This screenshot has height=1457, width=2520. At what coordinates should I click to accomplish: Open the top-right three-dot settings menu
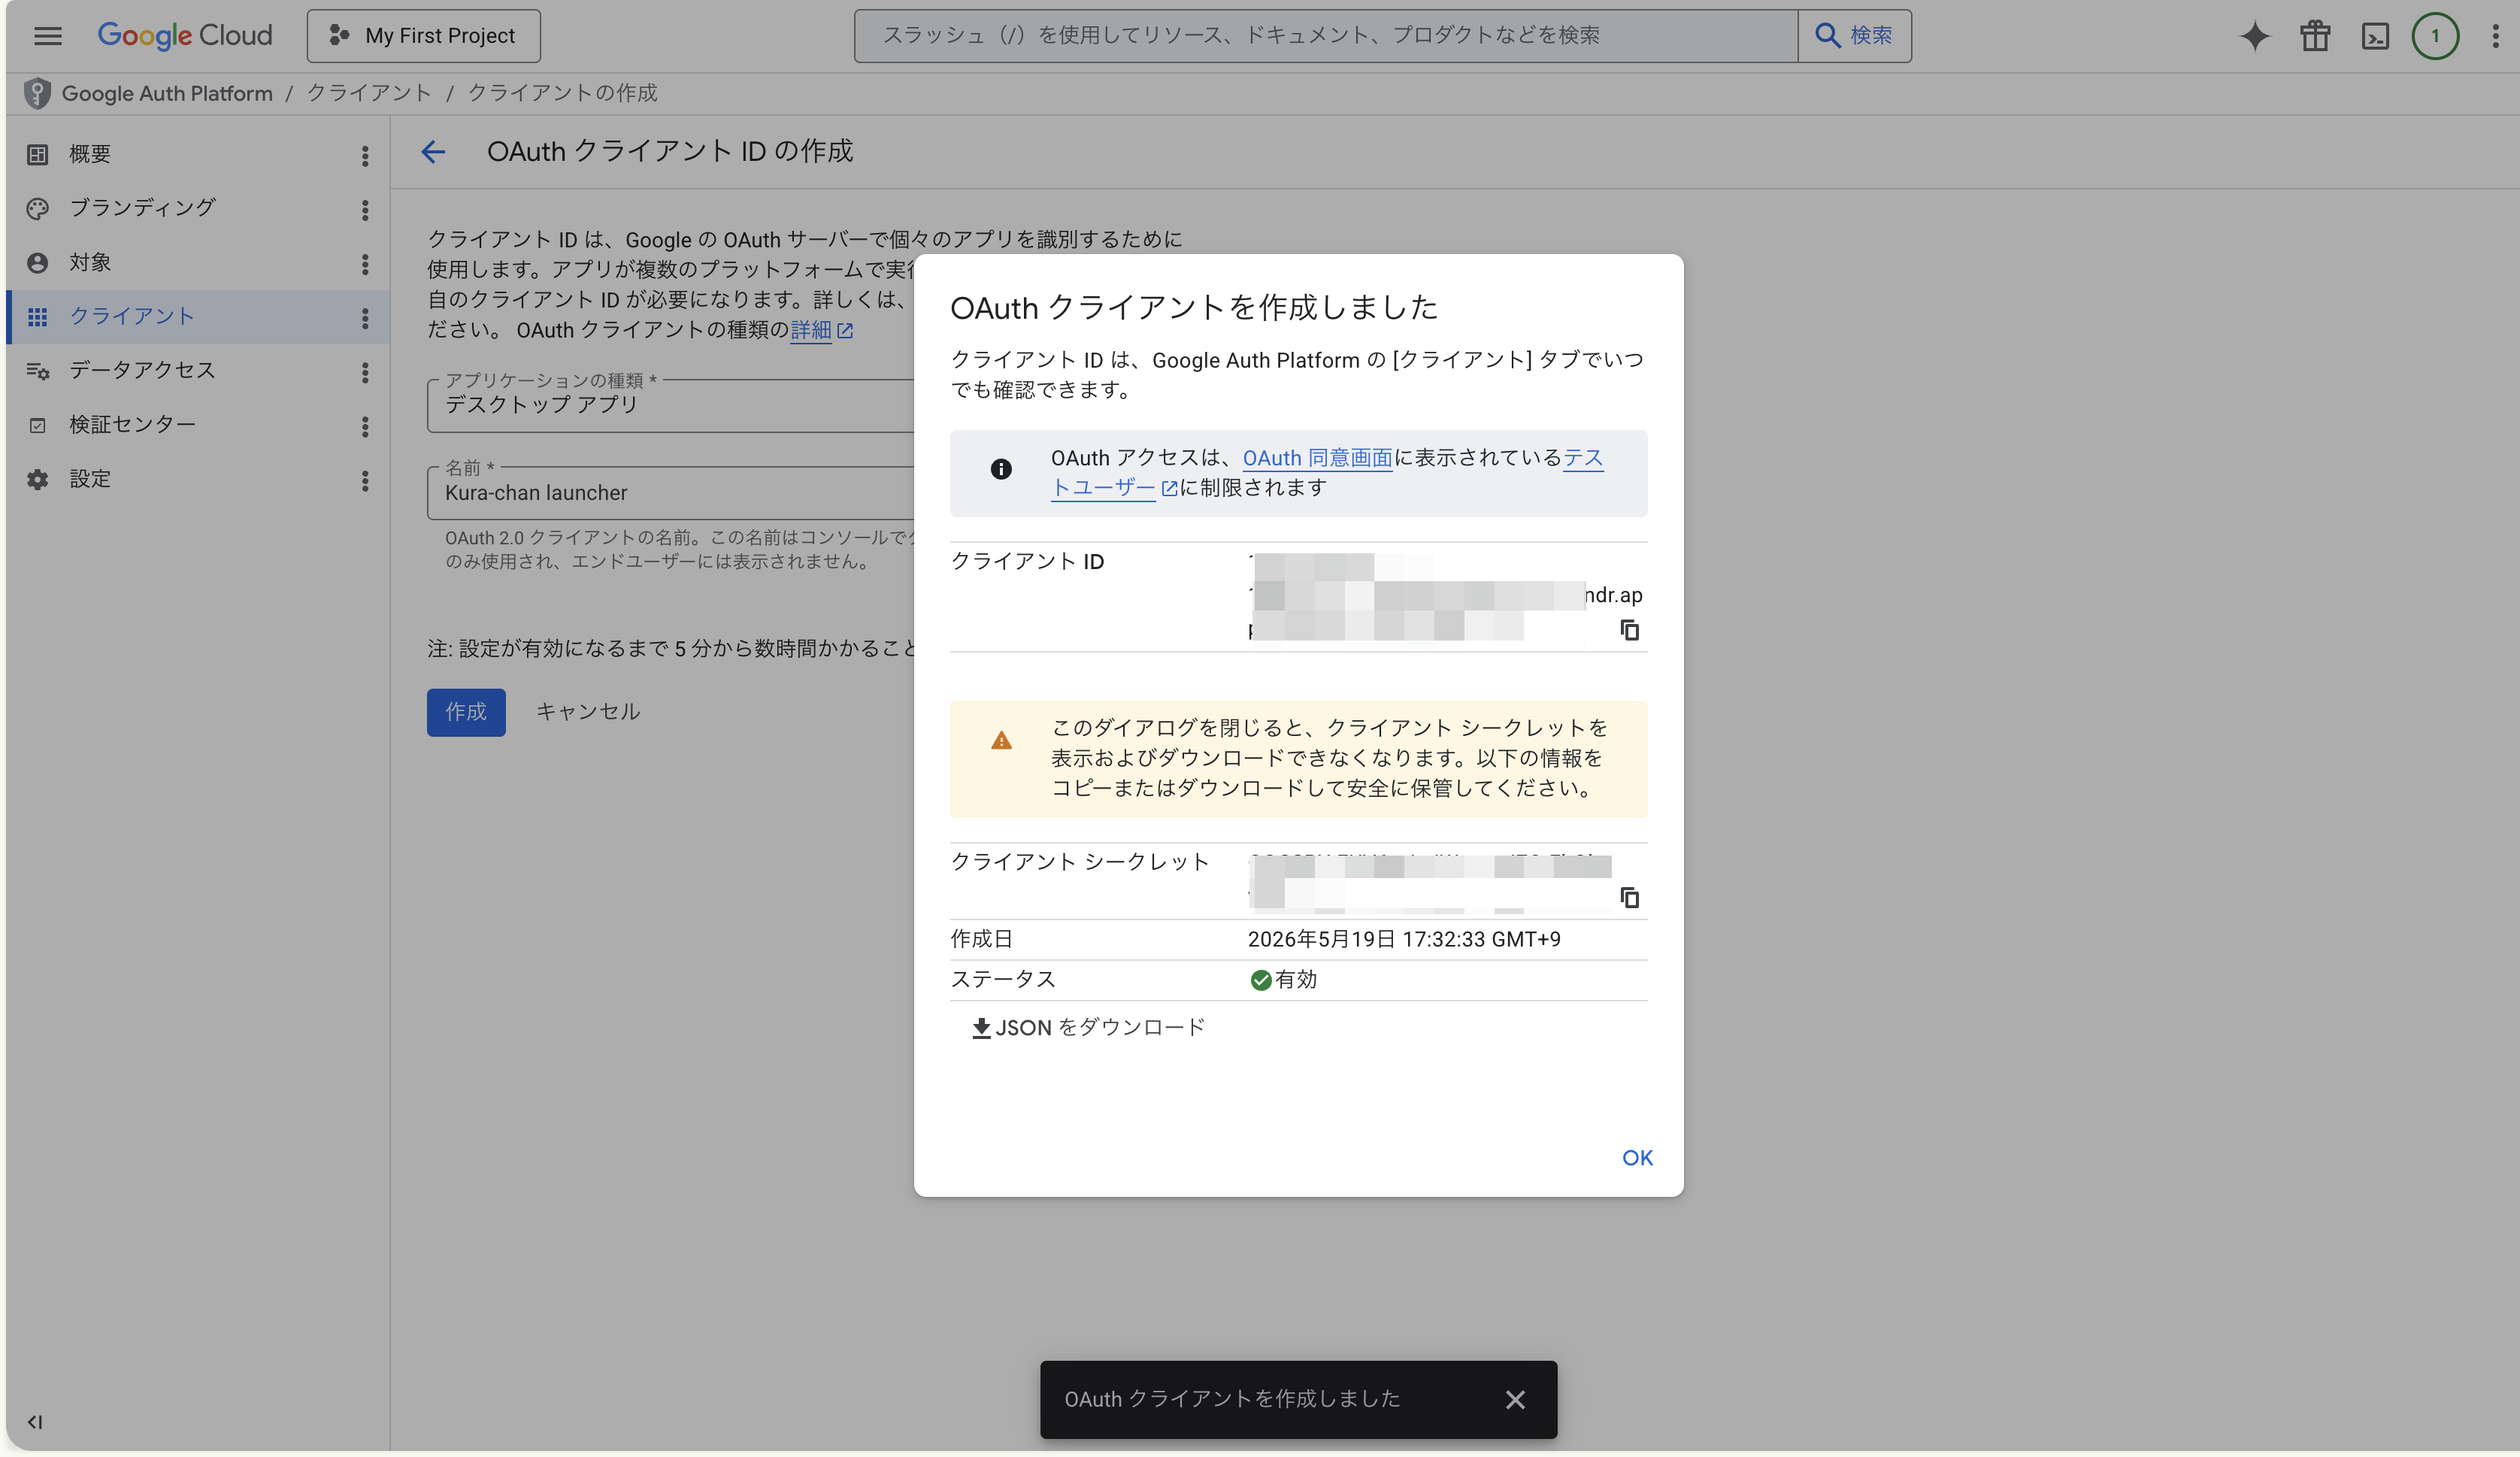pos(2496,36)
